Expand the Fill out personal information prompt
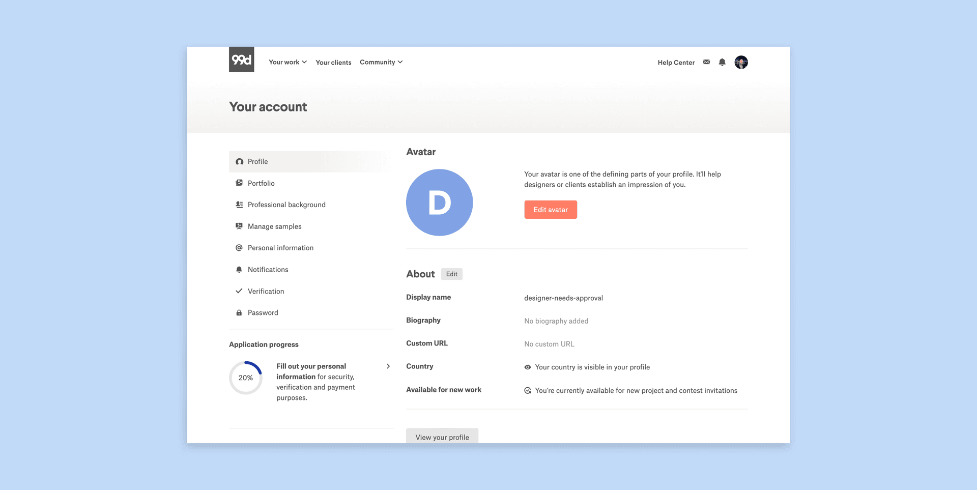The image size is (977, 490). click(388, 366)
